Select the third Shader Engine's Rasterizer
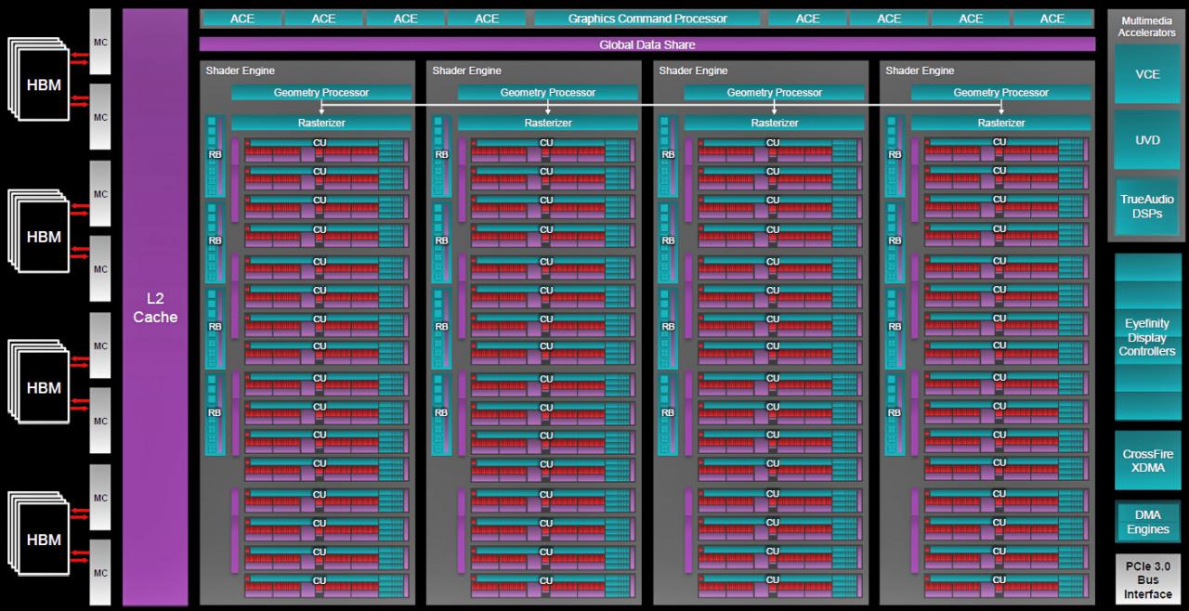The width and height of the screenshot is (1189, 611). (x=775, y=123)
